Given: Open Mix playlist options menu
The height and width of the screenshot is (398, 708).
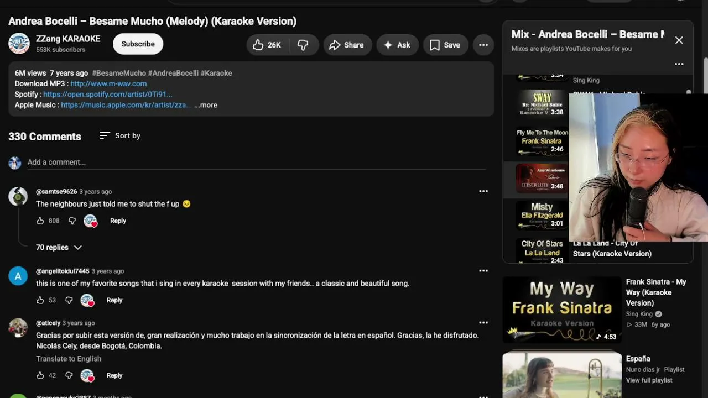Looking at the screenshot, I should point(679,64).
